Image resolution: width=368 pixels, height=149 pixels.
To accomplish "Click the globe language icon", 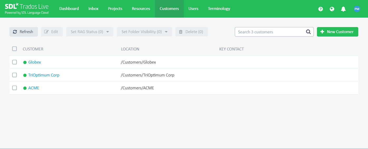I will pos(332,9).
